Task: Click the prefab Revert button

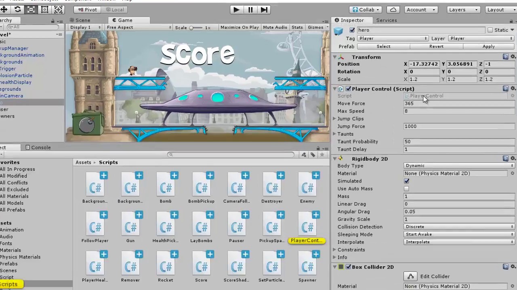Action: (436, 46)
